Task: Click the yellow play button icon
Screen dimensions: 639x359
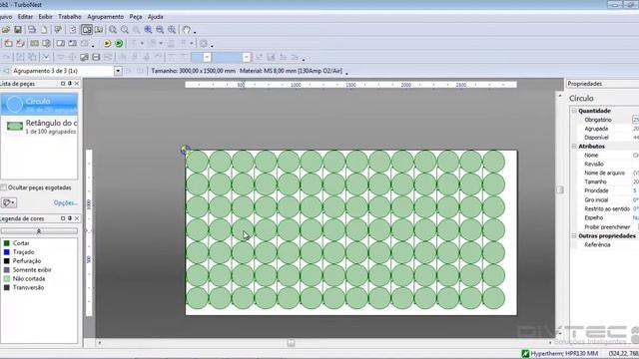Action: (107, 43)
